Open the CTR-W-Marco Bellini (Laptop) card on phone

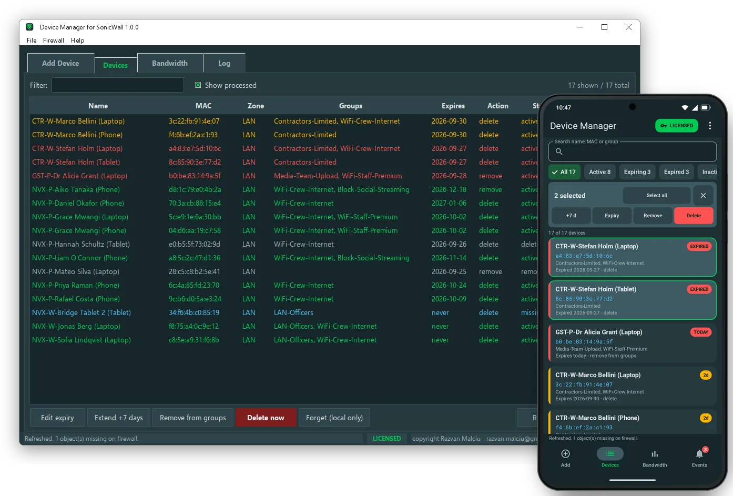(x=632, y=386)
